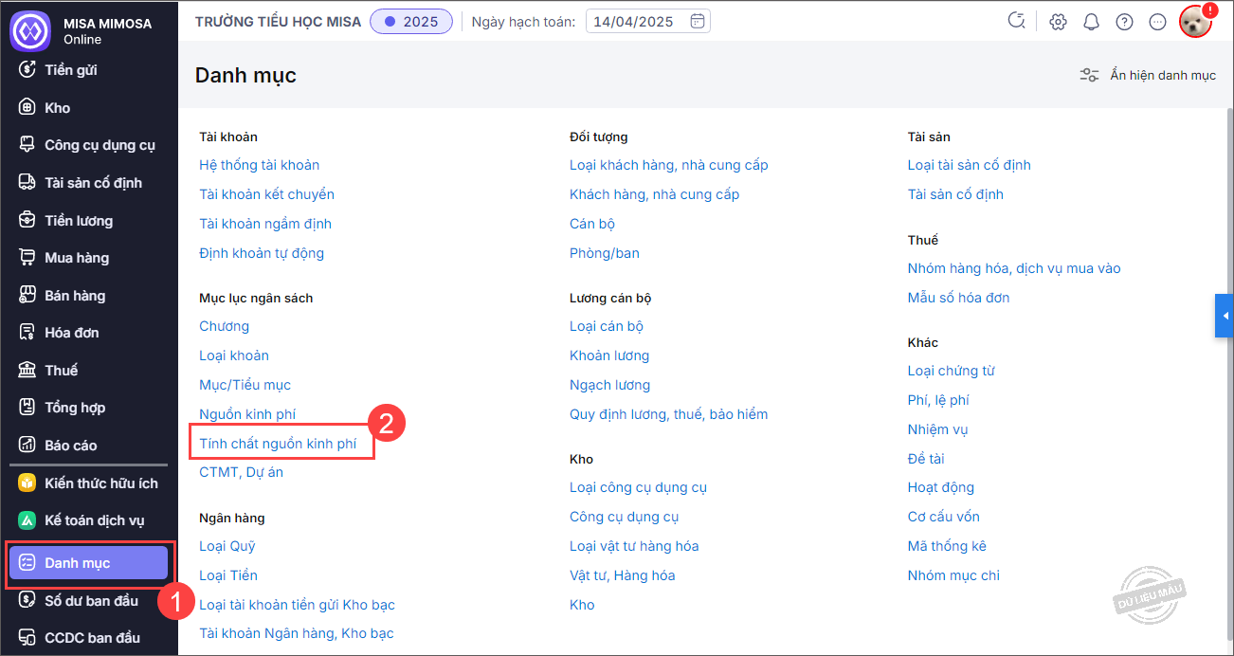Screen dimensions: 1234x656
Task: Open the notifications bell
Action: tap(1091, 22)
